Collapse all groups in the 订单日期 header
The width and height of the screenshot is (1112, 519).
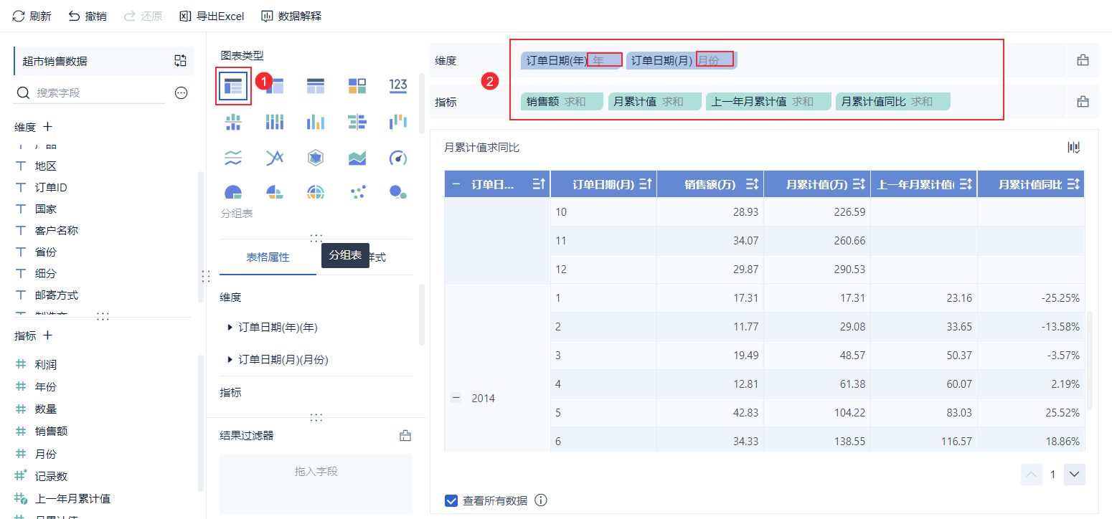(x=456, y=184)
